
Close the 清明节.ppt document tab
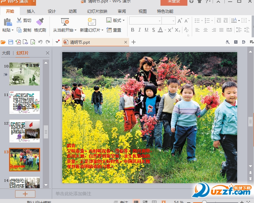click(x=125, y=42)
